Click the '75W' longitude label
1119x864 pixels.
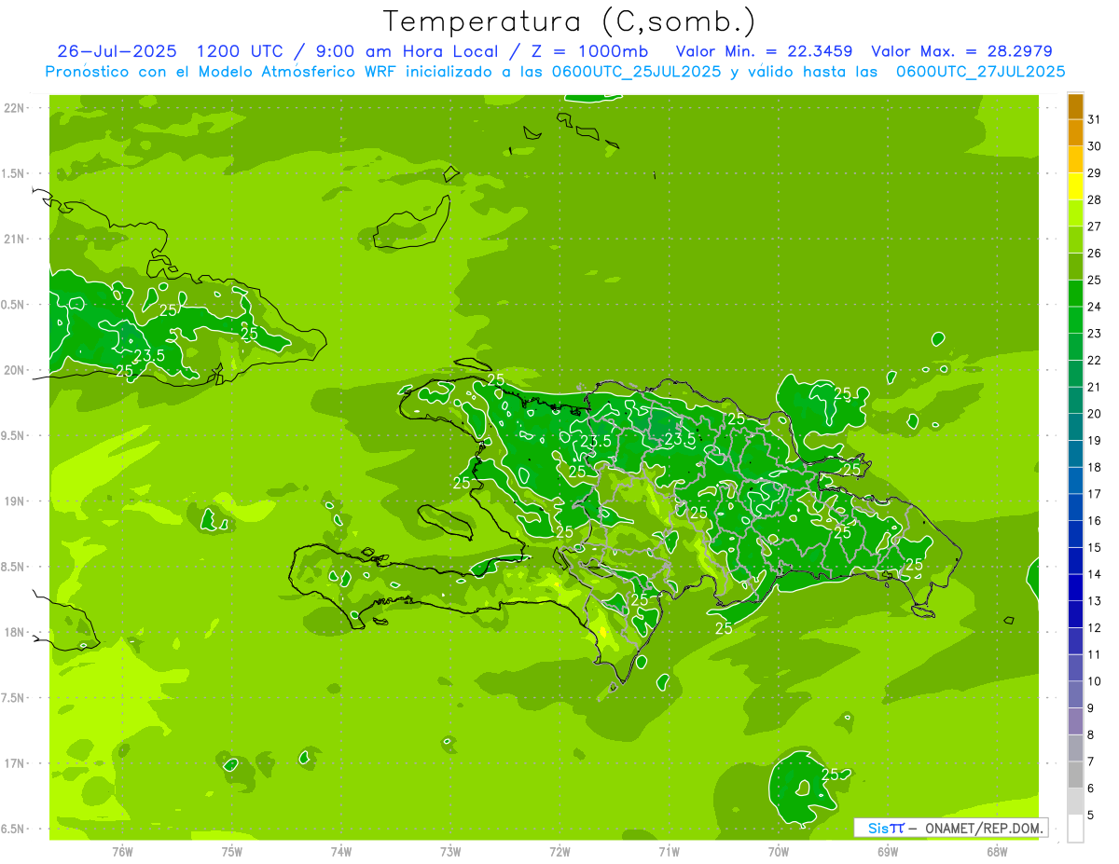coord(232,851)
